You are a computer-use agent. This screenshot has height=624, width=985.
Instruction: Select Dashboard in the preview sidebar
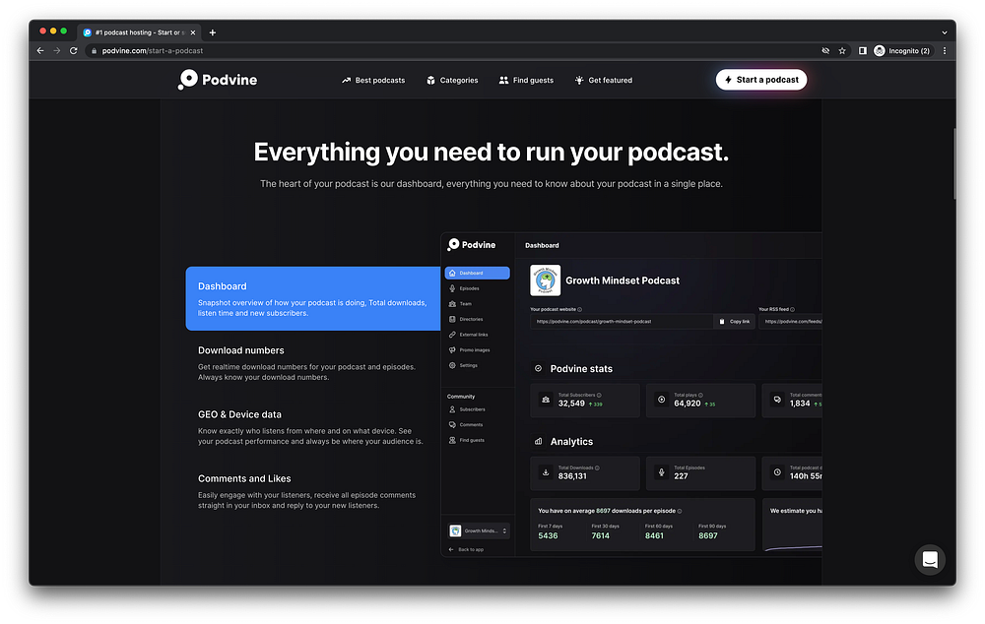477,273
